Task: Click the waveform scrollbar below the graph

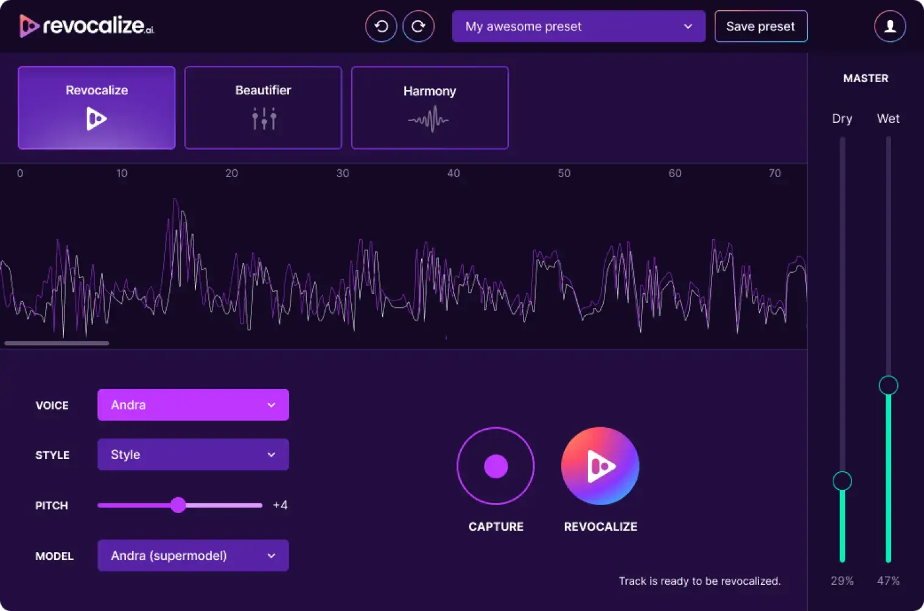Action: (56, 343)
